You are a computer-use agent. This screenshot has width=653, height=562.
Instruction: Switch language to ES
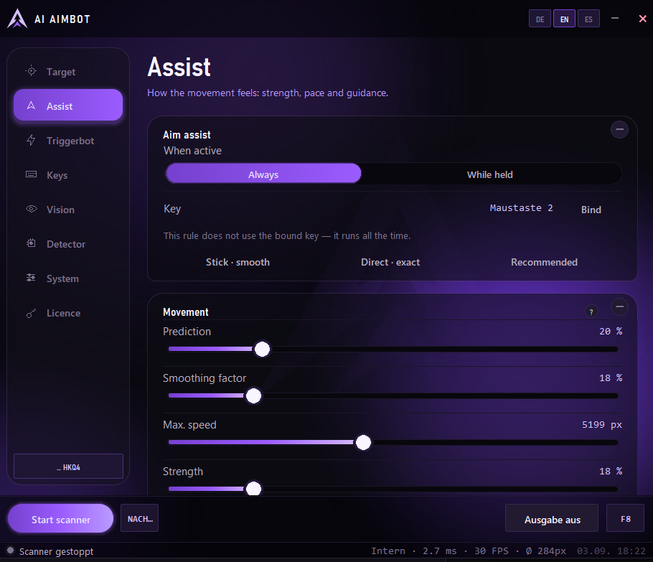click(x=588, y=19)
